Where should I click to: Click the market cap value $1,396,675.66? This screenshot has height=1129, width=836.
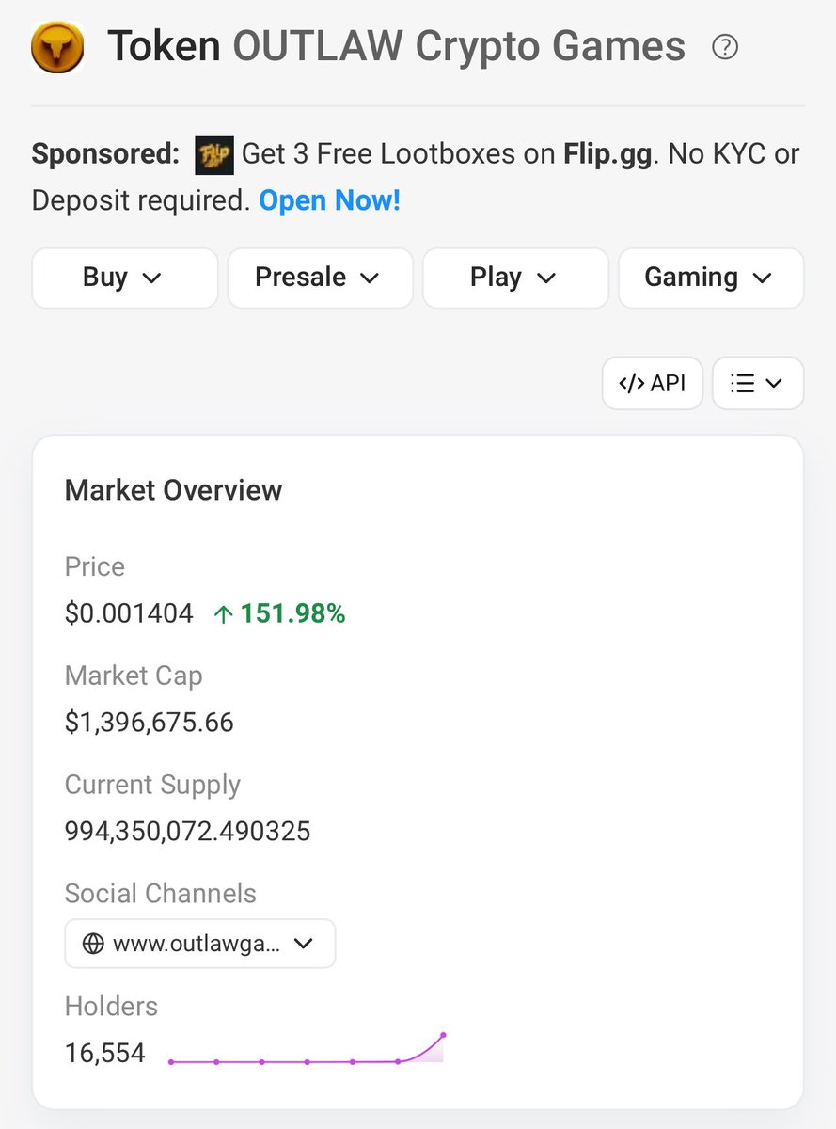[x=150, y=723]
